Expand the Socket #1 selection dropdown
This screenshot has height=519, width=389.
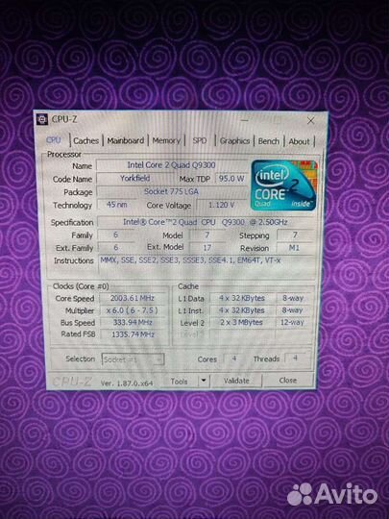(x=133, y=359)
